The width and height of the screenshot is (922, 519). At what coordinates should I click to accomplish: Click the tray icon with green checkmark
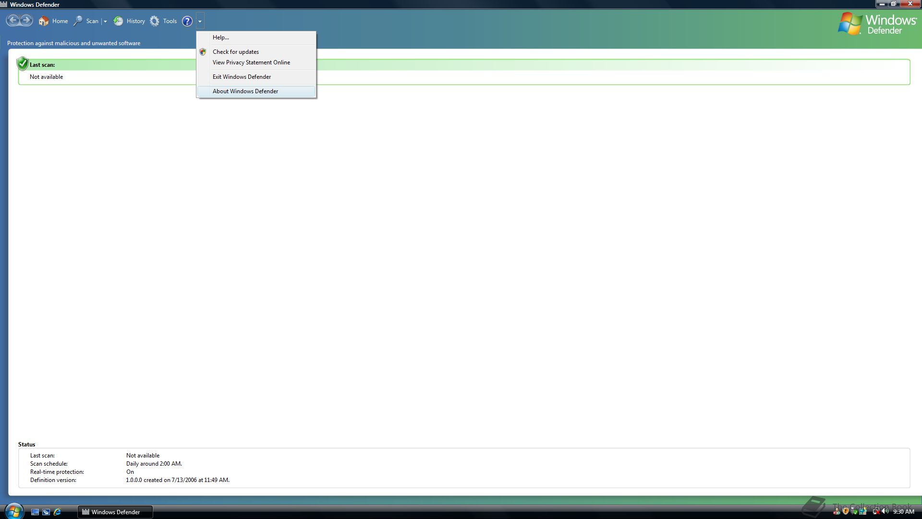point(854,512)
